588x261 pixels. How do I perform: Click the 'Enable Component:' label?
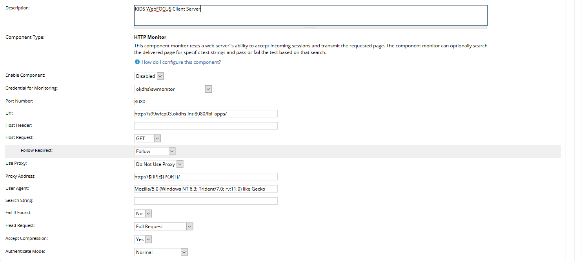25,75
